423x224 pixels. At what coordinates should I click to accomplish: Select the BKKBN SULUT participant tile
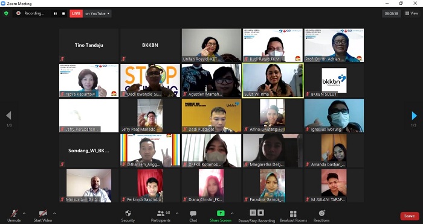pos(334,81)
